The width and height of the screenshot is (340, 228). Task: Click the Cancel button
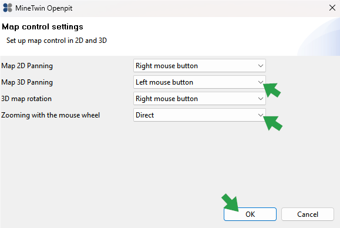(308, 214)
